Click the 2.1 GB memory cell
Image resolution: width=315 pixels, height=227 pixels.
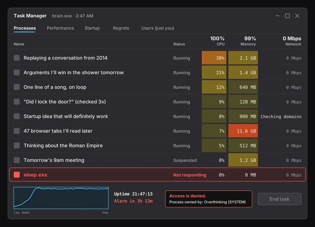(243, 58)
